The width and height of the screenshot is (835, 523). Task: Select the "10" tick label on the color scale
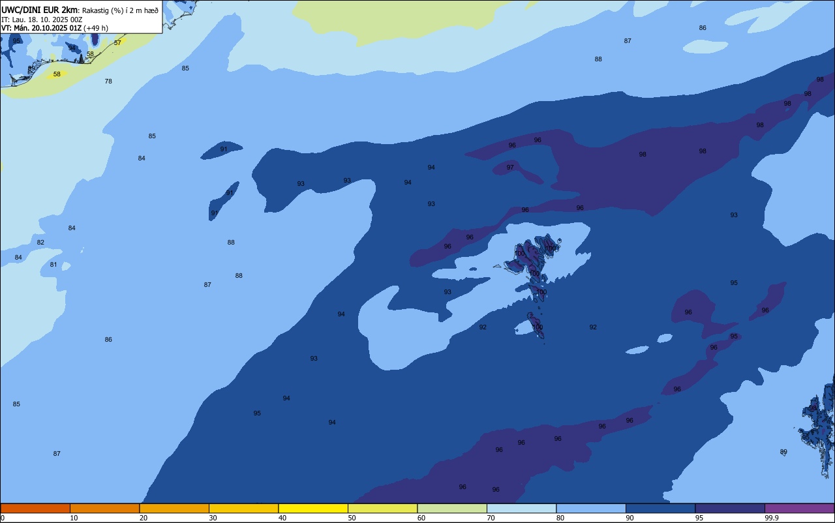pos(74,518)
